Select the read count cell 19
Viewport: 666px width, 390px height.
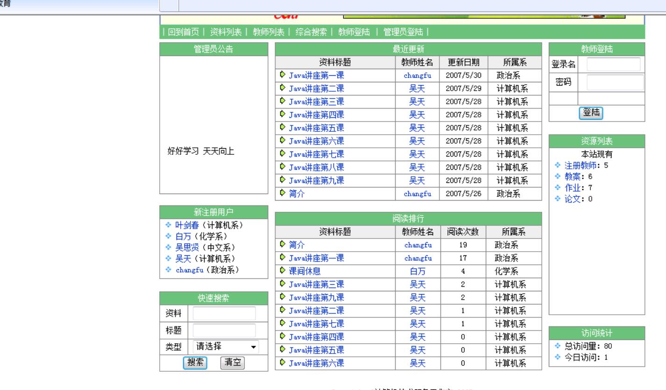(x=462, y=244)
